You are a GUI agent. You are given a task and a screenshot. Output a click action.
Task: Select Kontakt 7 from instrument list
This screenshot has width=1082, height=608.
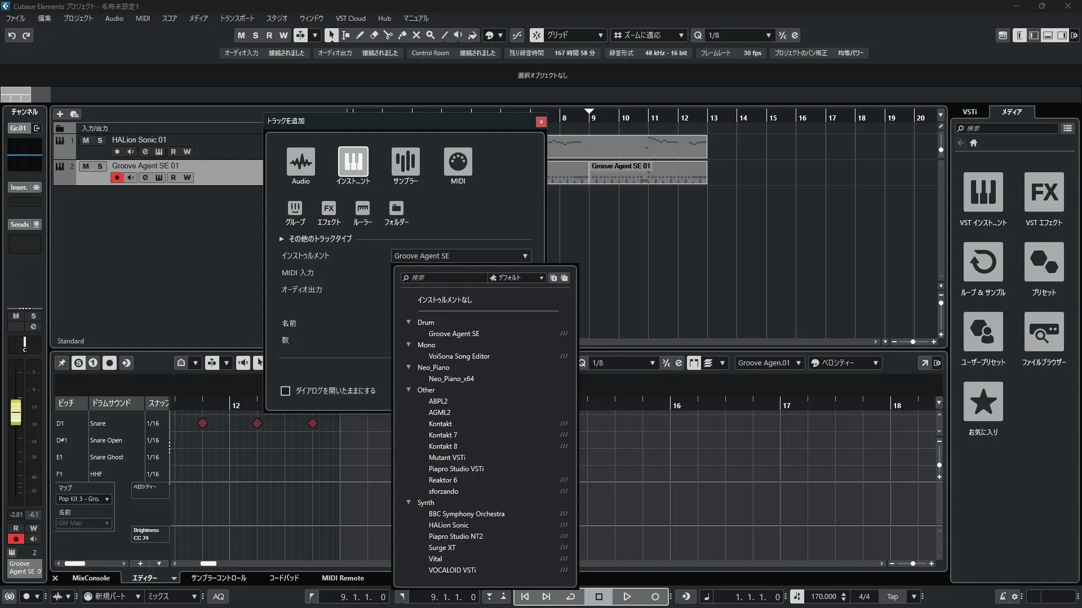tap(442, 435)
